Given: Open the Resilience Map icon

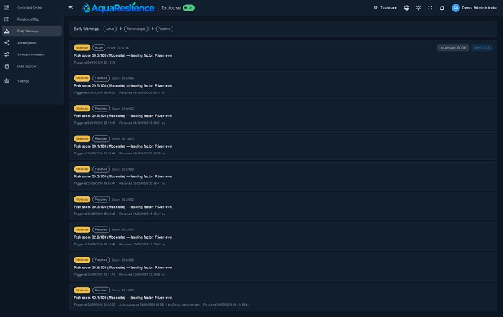Looking at the screenshot, I should (7, 19).
